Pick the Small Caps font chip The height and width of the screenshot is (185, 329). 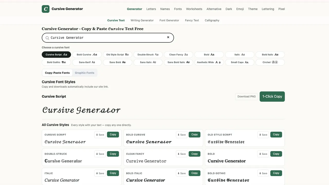tap(240, 62)
